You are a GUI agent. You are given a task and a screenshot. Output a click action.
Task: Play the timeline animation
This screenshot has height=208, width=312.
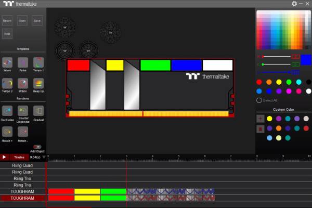tap(4, 157)
